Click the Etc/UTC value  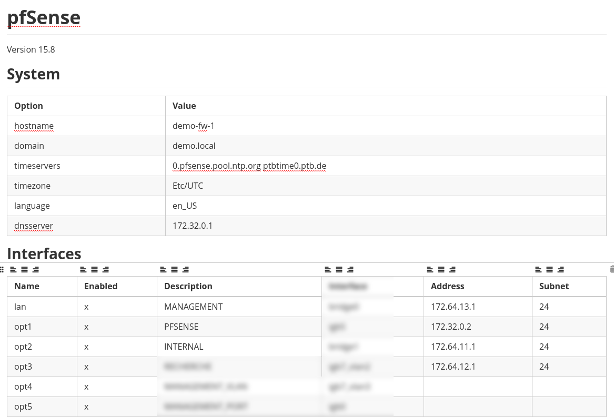click(x=188, y=186)
